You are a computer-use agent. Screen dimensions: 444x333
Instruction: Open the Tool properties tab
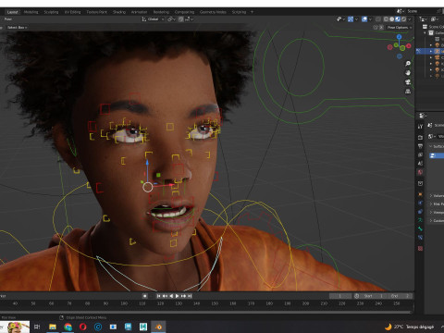(420, 127)
